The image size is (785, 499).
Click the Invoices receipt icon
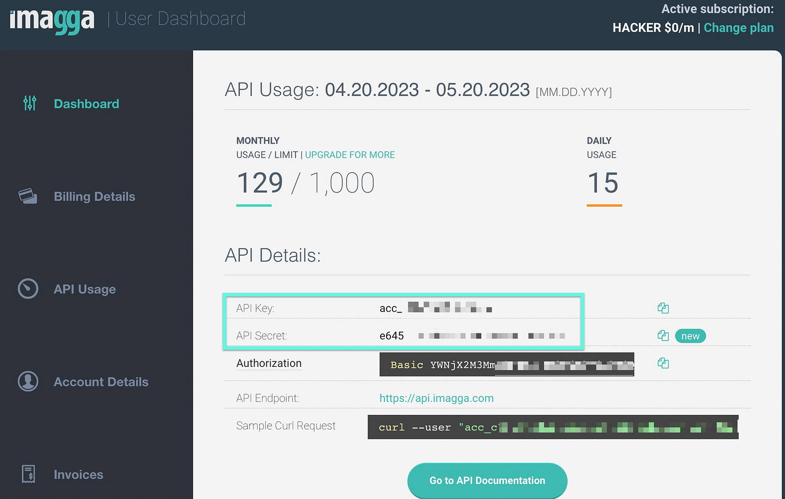pyautogui.click(x=29, y=474)
